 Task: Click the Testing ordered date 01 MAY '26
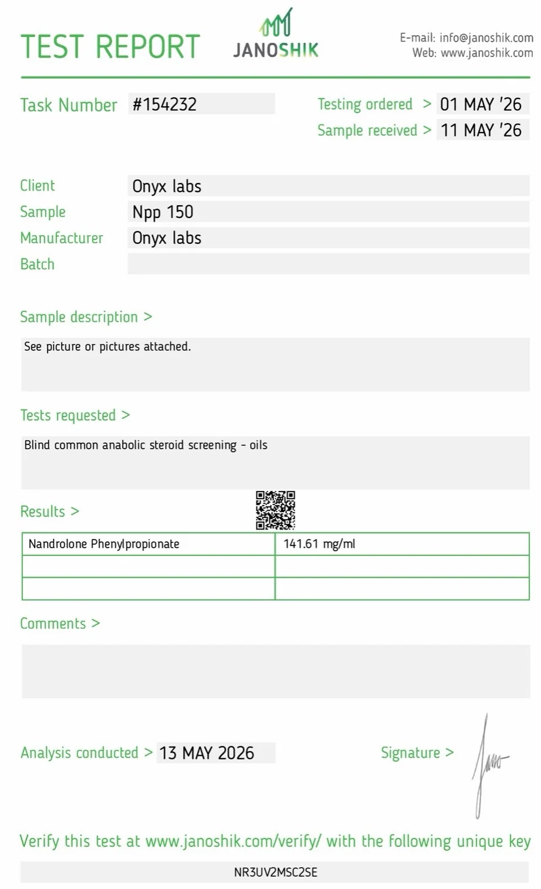point(482,104)
